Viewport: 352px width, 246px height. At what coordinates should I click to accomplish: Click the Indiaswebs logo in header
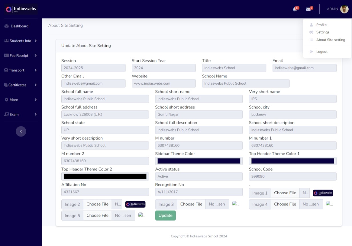click(21, 9)
